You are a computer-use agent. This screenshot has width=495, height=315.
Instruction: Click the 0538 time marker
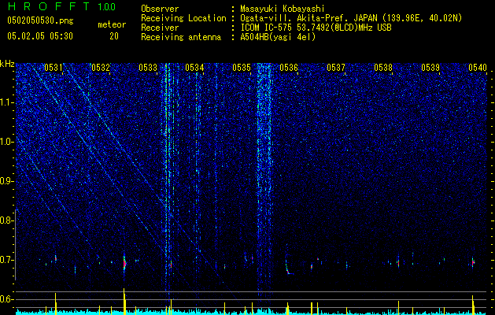click(383, 68)
